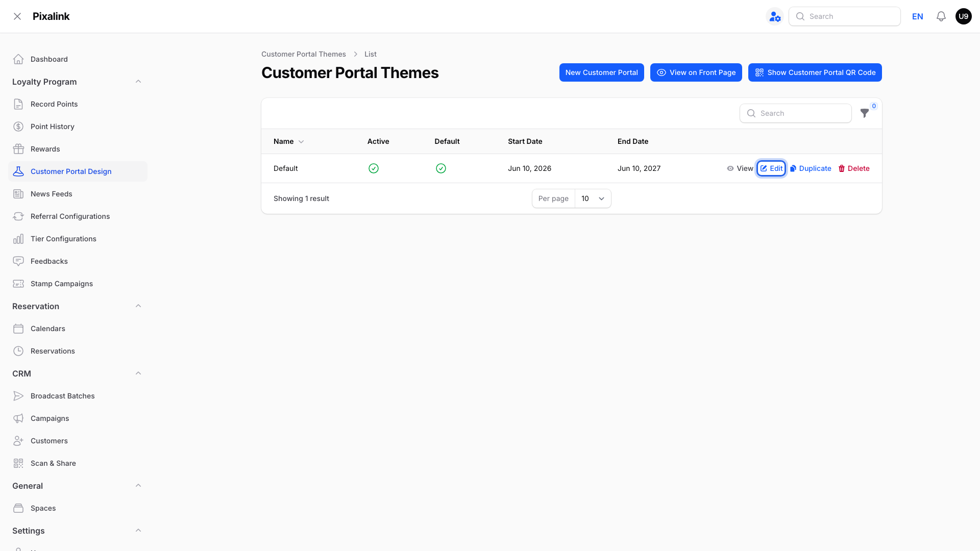Image resolution: width=980 pixels, height=551 pixels.
Task: Open the notifications bell
Action: click(x=941, y=16)
